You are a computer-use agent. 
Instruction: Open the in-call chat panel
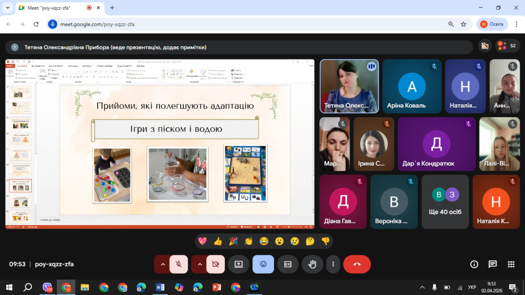[x=493, y=264]
